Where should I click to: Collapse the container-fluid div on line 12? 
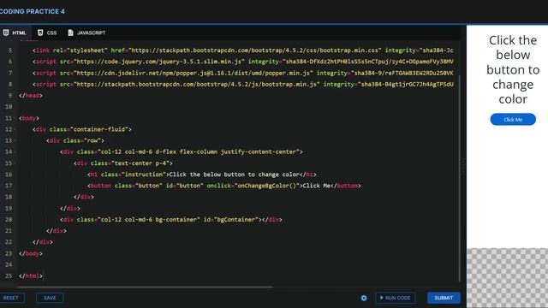pyautogui.click(x=15, y=129)
